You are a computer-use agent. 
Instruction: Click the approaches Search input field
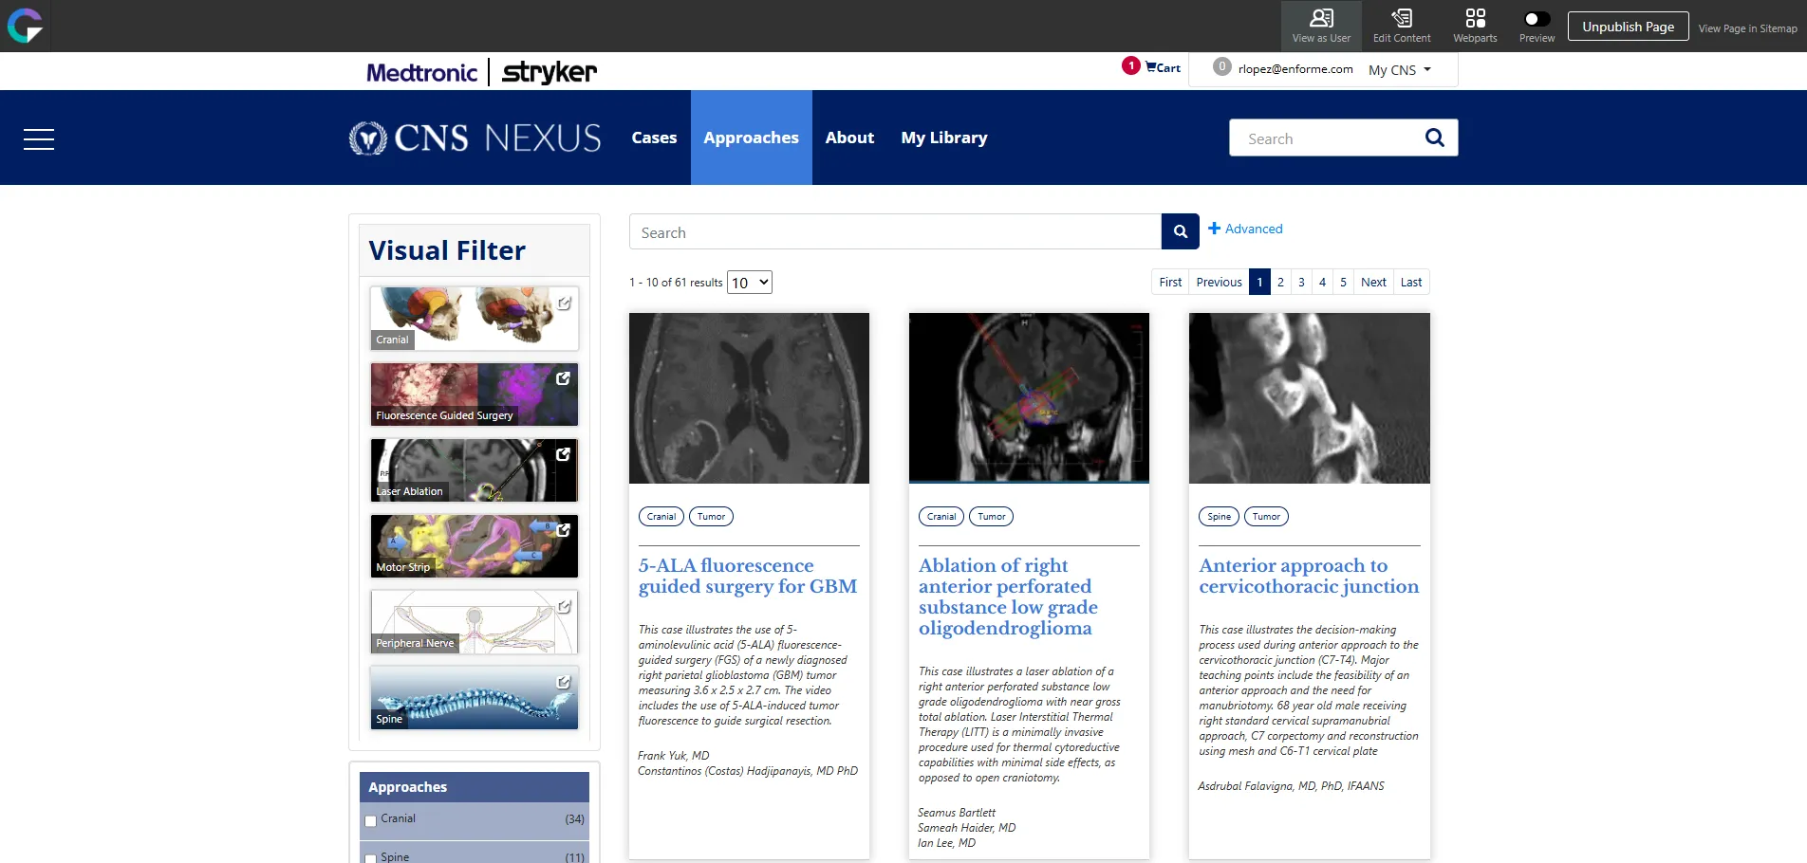895,232
